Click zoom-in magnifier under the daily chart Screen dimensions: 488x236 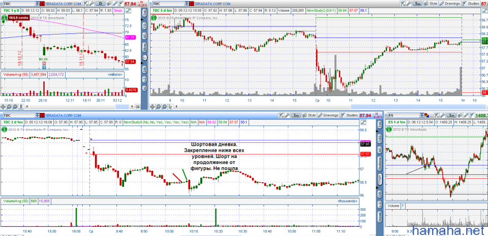pos(9,106)
